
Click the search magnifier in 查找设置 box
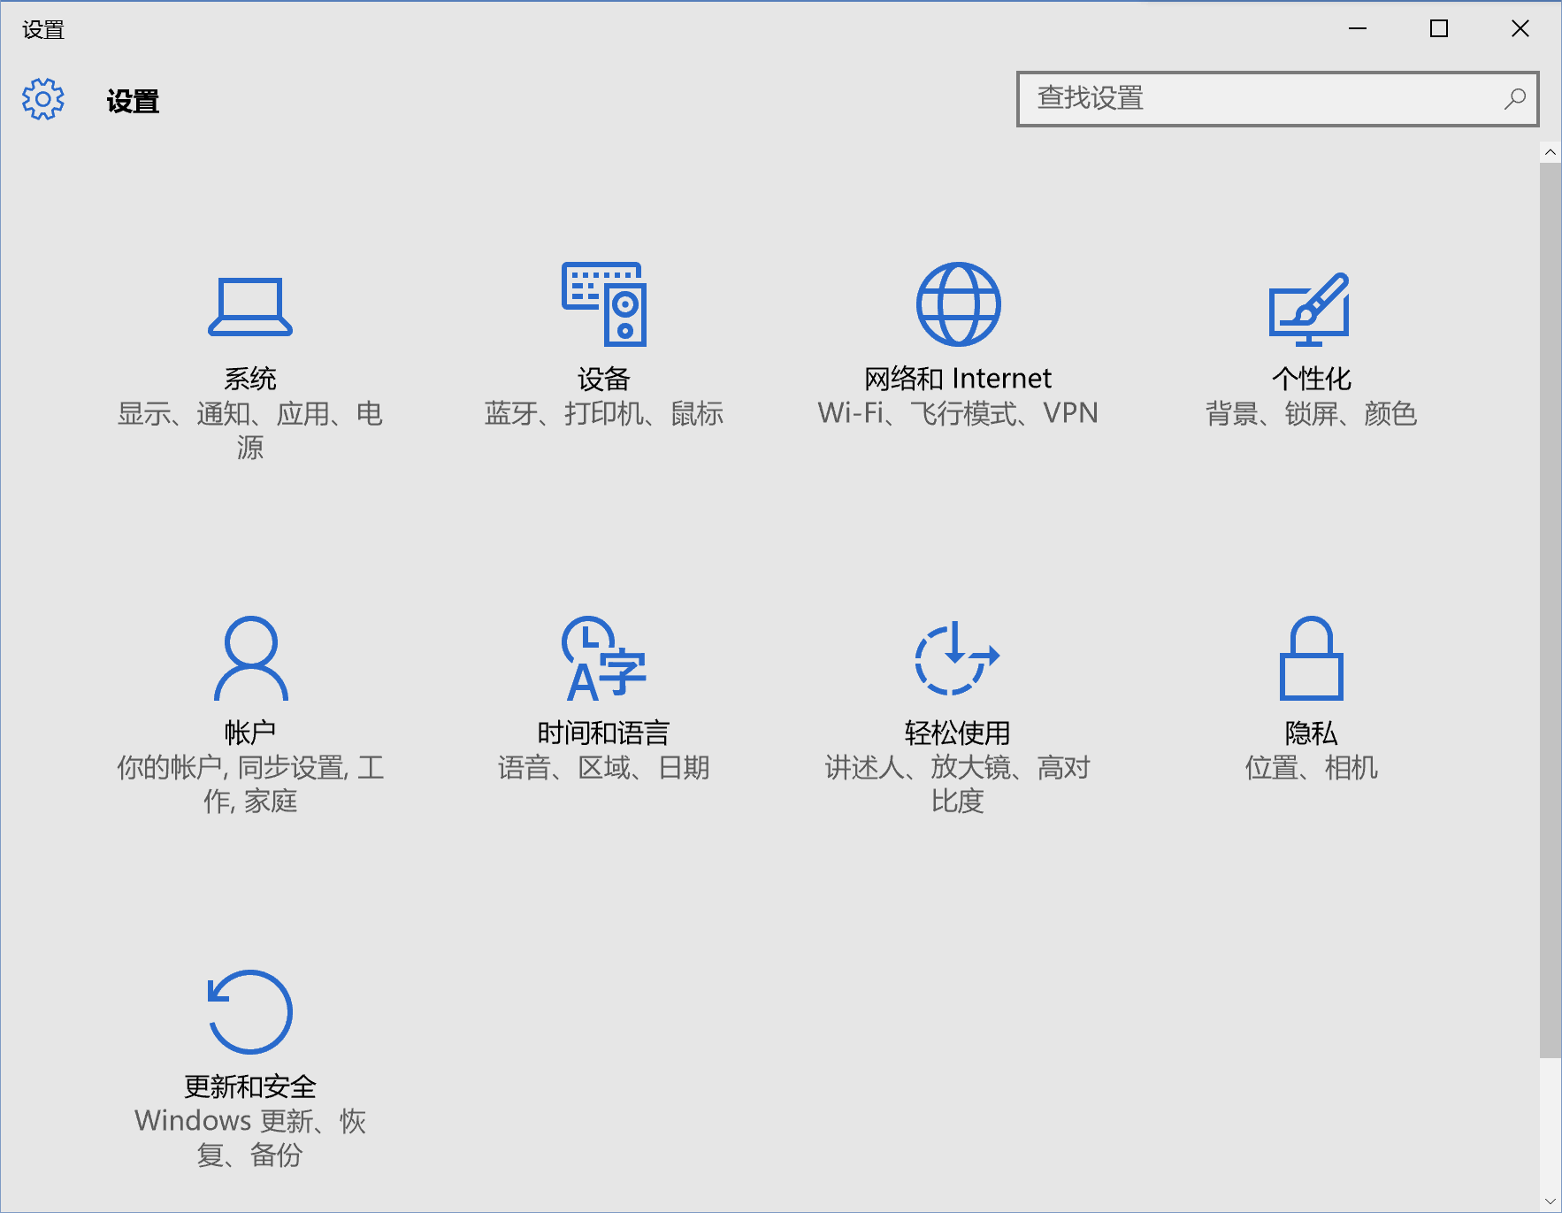tap(1514, 99)
